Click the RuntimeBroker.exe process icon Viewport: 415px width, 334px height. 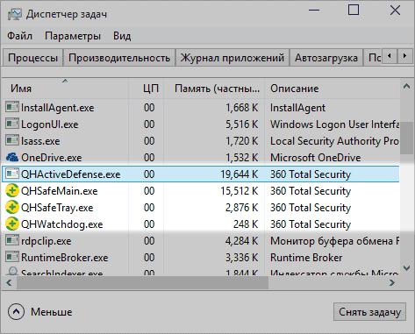pyautogui.click(x=12, y=257)
